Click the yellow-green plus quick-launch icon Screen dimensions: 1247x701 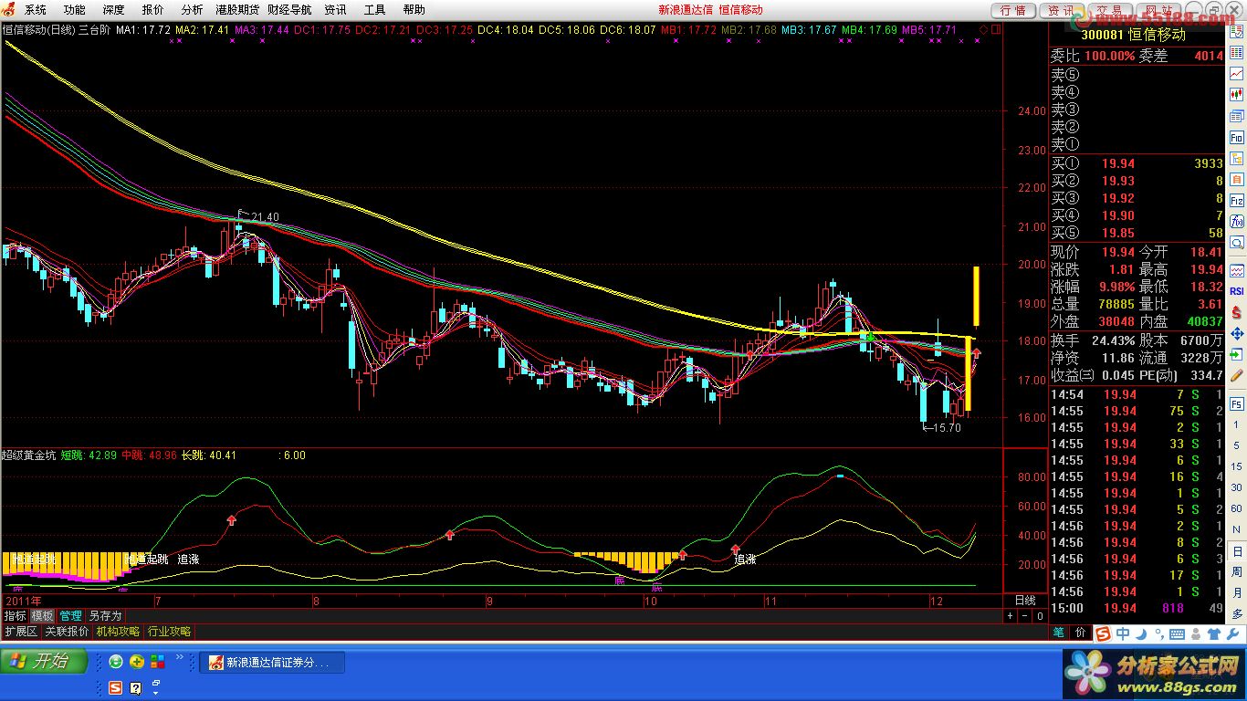pos(137,661)
